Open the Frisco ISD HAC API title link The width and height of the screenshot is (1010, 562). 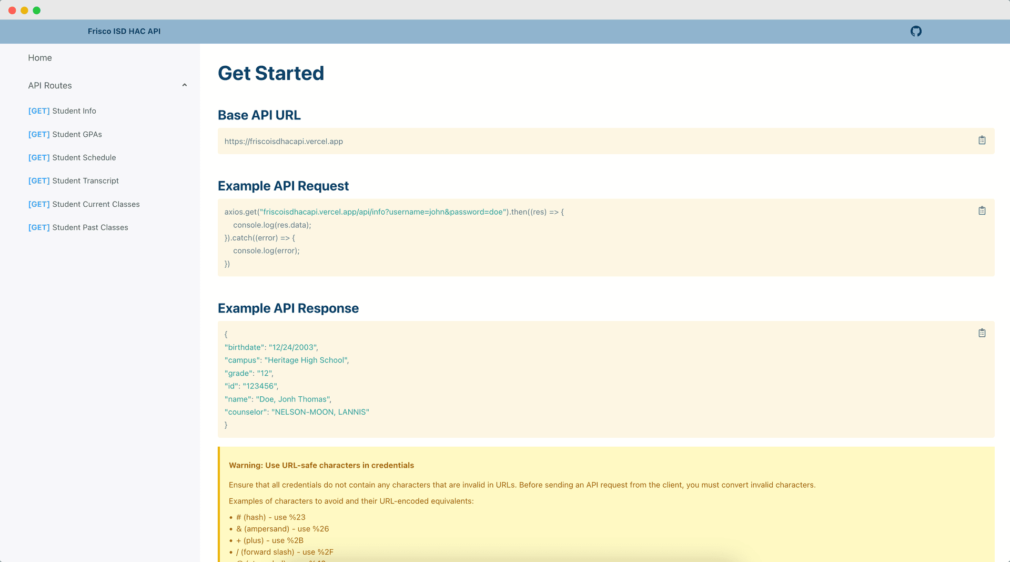point(124,31)
